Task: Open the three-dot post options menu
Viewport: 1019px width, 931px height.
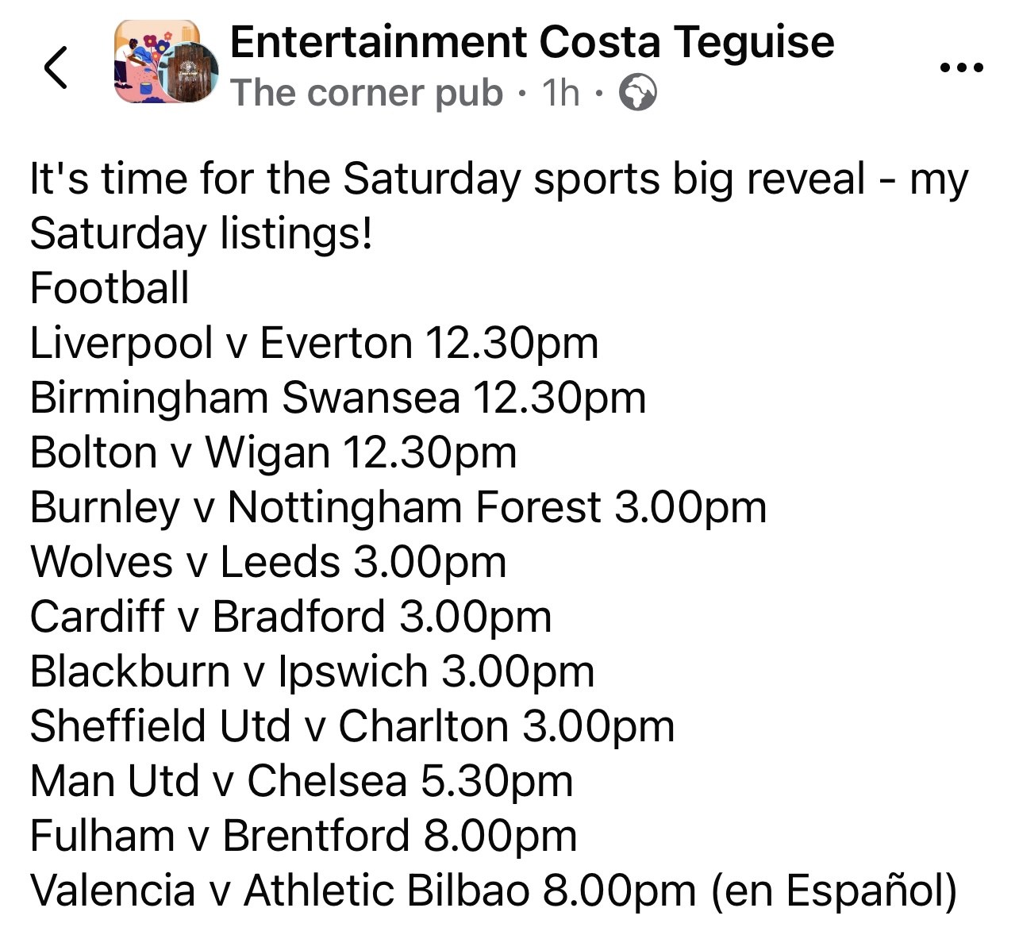Action: (961, 68)
